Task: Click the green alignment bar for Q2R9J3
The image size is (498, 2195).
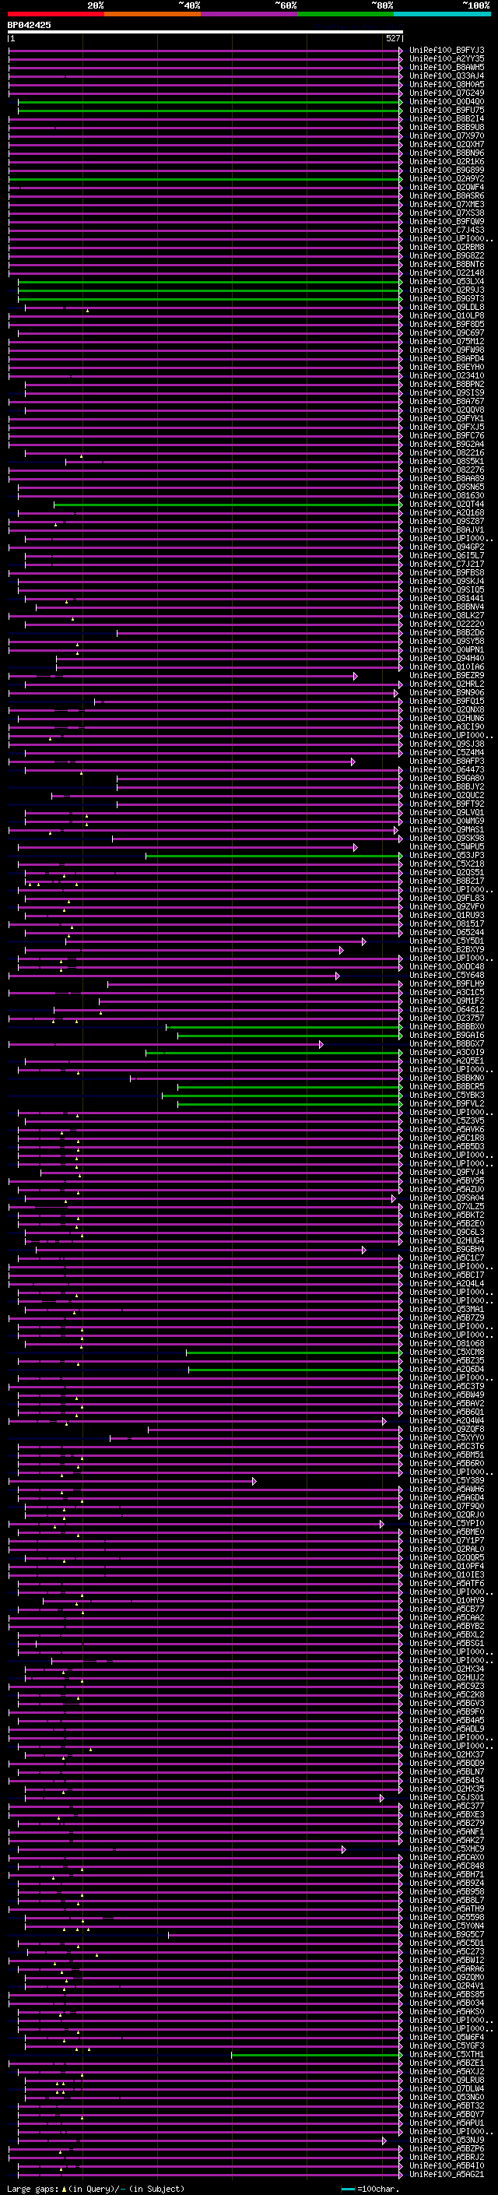Action: pos(209,290)
